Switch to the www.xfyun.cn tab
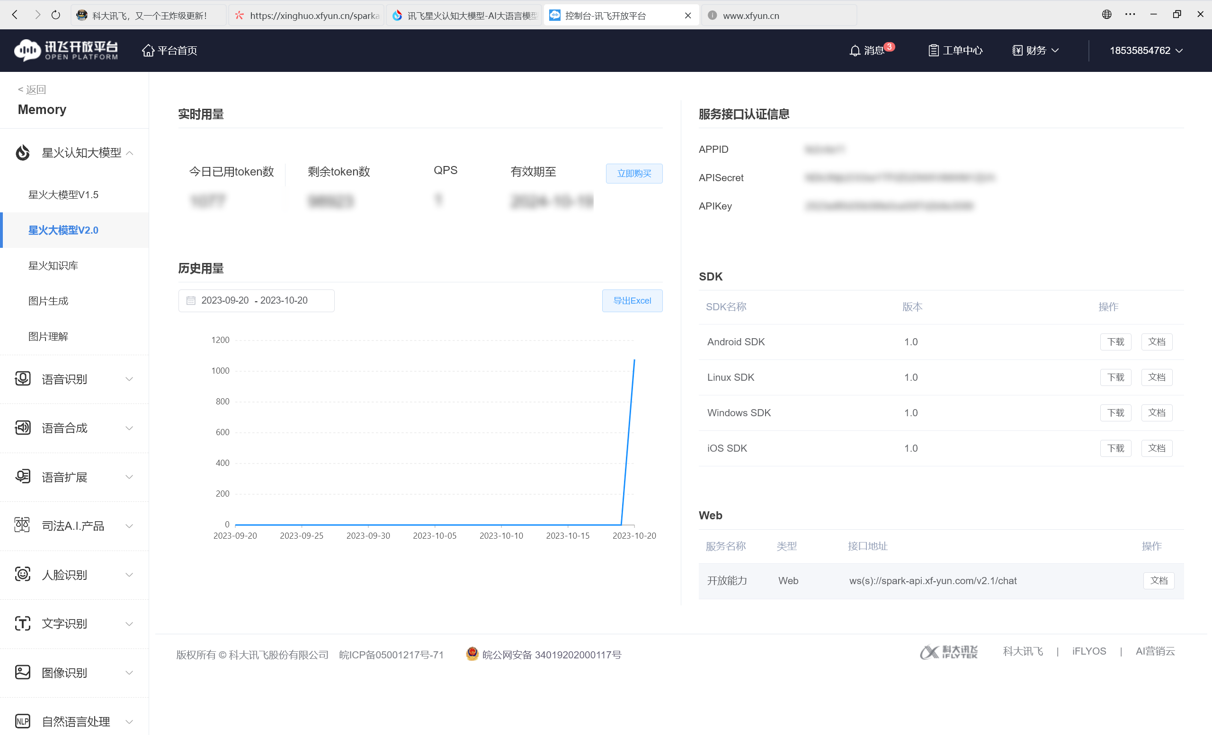 click(x=779, y=15)
